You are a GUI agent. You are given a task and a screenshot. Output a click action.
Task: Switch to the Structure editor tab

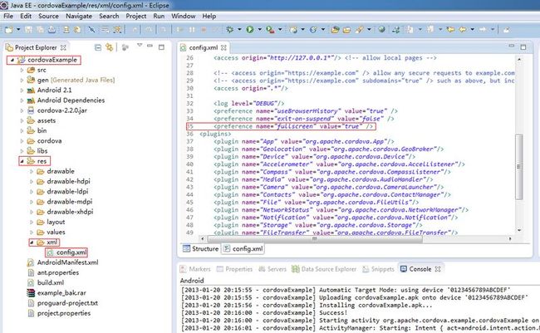click(x=201, y=248)
